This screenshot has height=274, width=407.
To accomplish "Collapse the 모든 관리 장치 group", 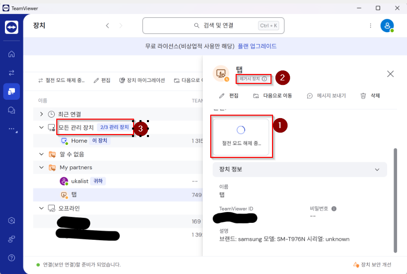I will pos(41,127).
